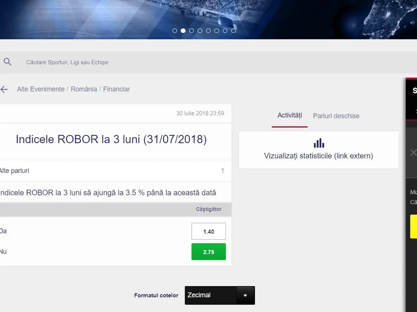Select the fourth banner carousel dot

[200, 31]
